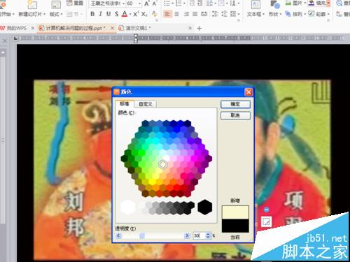Click the 形状 shapes icon
Screen dimensions: 350x262
click(275, 5)
